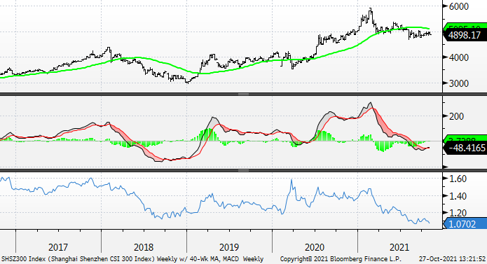Click the 4000 price axis label

[458, 57]
